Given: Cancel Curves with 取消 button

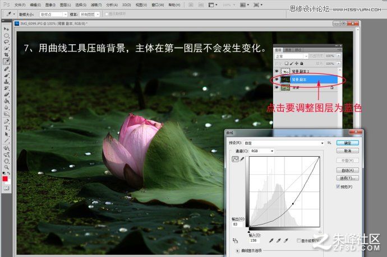Looking at the screenshot, I should [x=348, y=151].
